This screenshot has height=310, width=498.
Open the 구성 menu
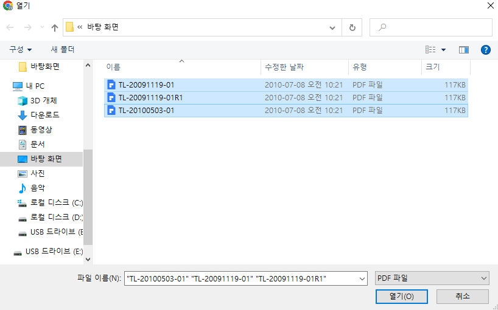[x=20, y=49]
